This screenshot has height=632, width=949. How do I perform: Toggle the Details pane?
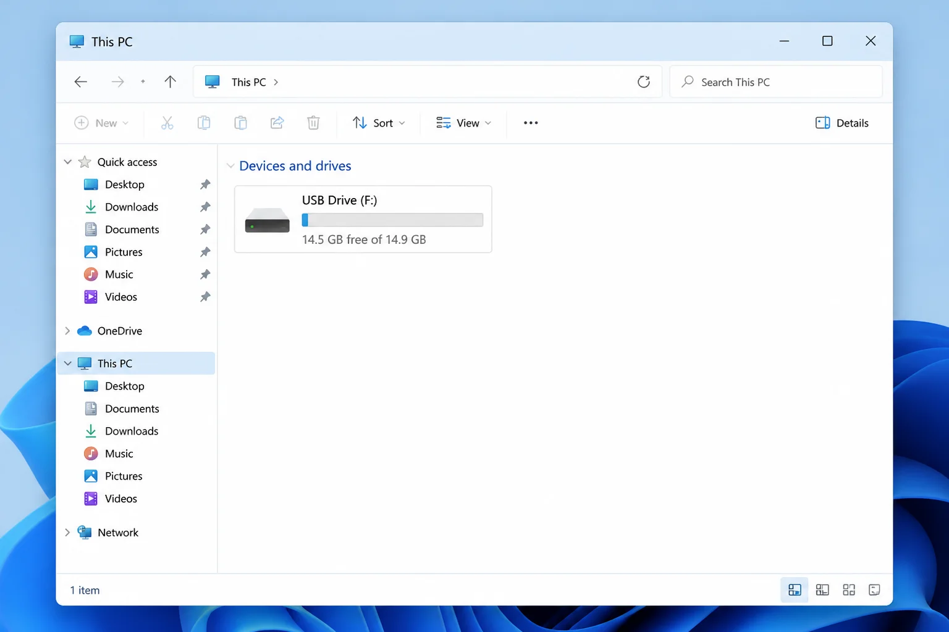pyautogui.click(x=841, y=123)
